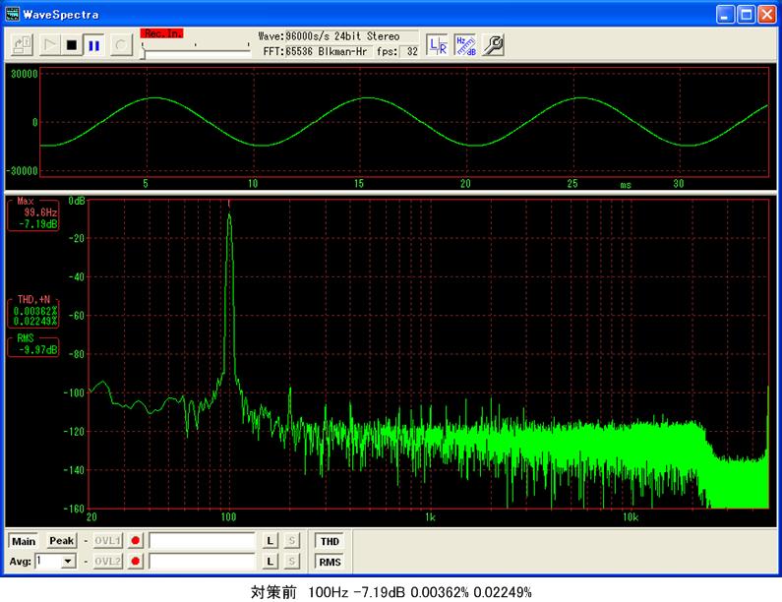
Task: Click the Hz/dB axis scale icon
Action: pos(464,44)
